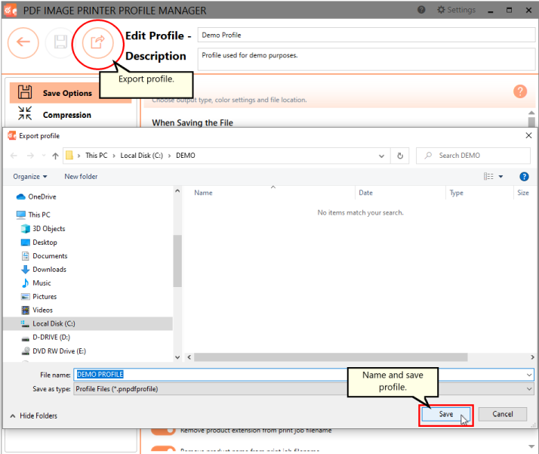
Task: Collapse via Hide Folders
Action: tap(34, 415)
